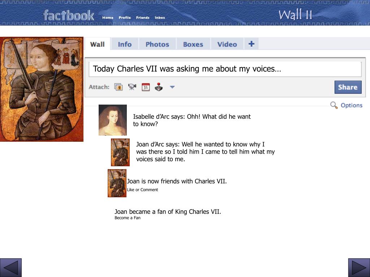Click the status text field about Charles VII

coord(225,69)
